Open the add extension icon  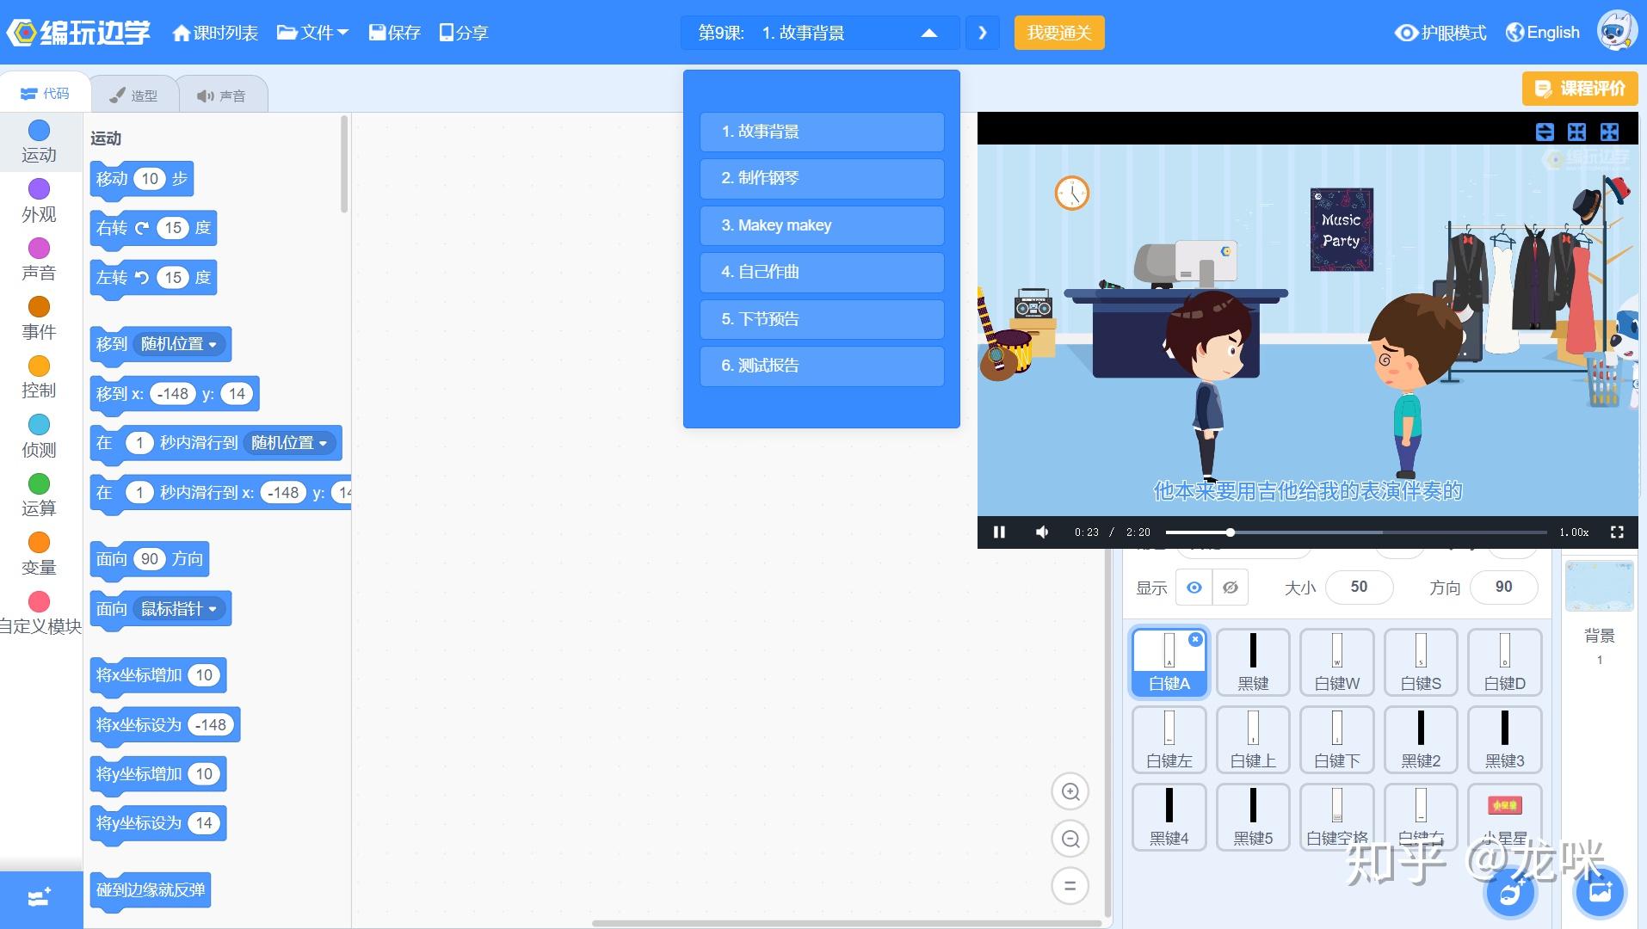[x=40, y=898]
